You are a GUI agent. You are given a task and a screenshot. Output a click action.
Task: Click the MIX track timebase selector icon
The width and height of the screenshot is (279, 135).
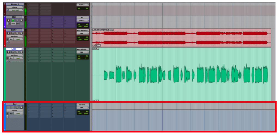coord(7,24)
